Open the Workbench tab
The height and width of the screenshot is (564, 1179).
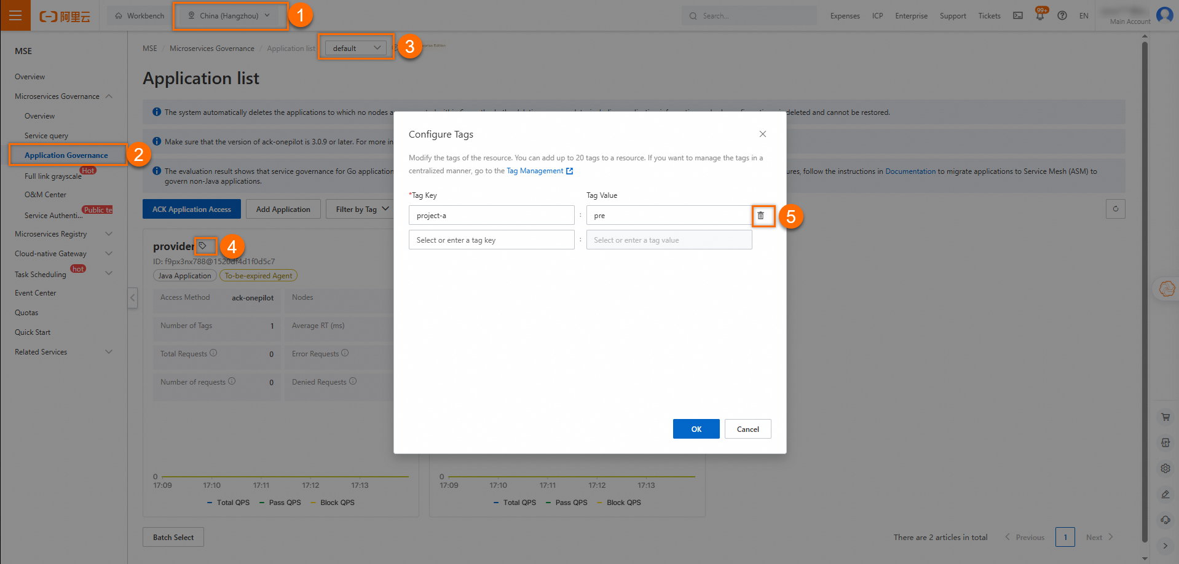tap(140, 16)
